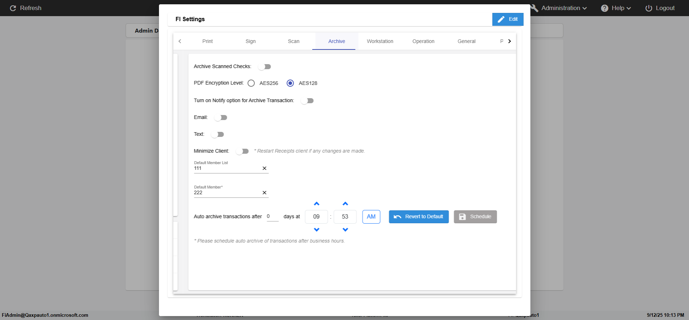The height and width of the screenshot is (320, 689).
Task: Clear the Default Member field value
Action: [264, 193]
